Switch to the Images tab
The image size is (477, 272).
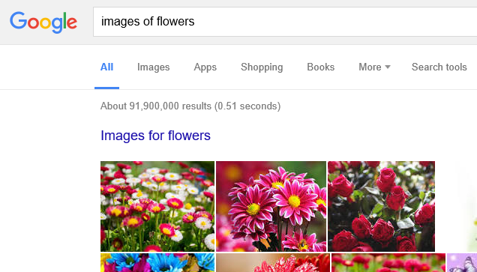(x=153, y=67)
